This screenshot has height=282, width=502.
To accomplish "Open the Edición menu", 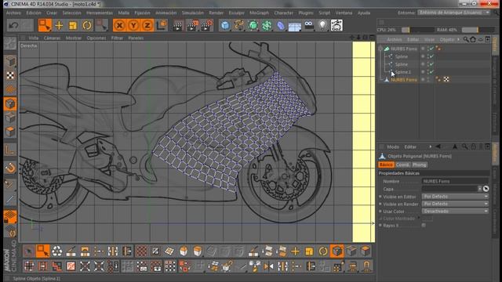I will pos(34,13).
